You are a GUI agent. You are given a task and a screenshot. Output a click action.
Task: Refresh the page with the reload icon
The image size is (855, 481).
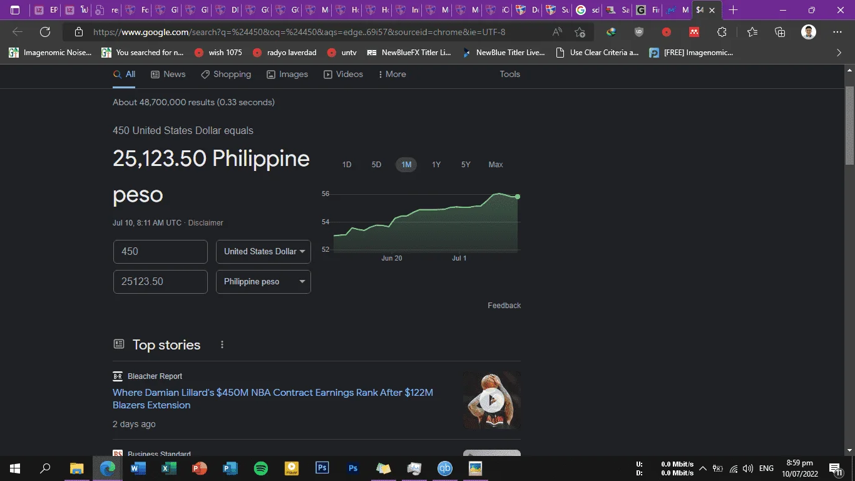point(45,32)
